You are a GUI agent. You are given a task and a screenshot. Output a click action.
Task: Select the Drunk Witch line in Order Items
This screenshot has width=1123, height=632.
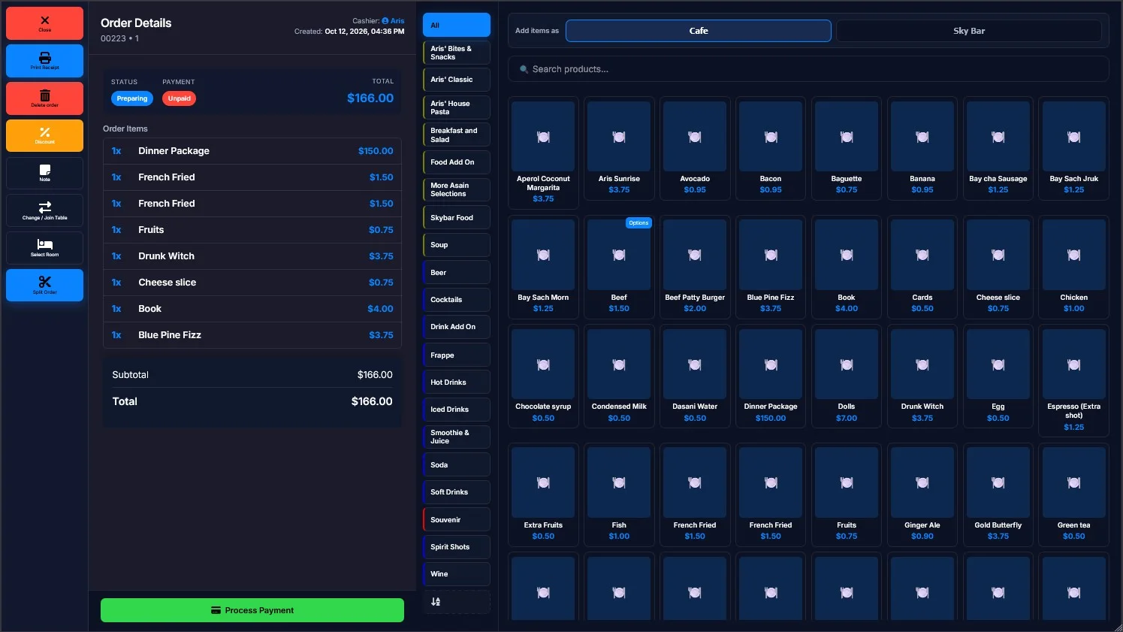[x=252, y=256]
